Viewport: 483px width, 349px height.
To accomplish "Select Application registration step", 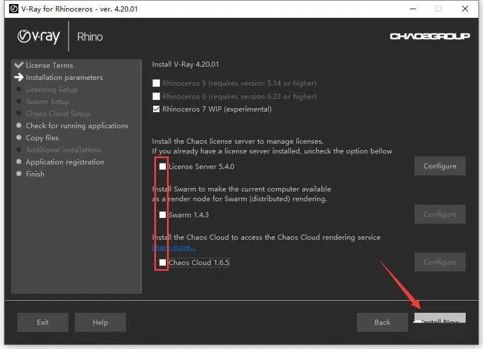I will coord(65,162).
